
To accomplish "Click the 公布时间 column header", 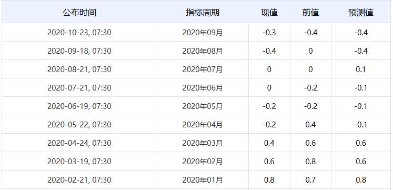I will (x=79, y=13).
